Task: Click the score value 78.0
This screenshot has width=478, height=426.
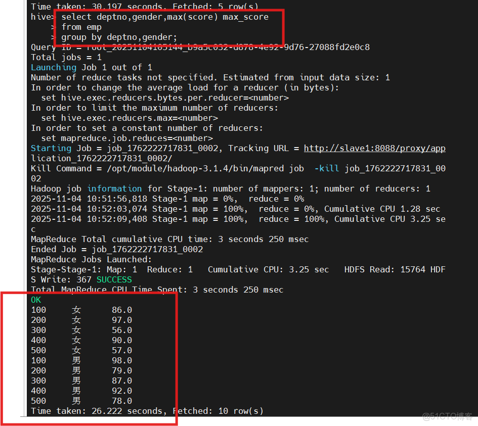Action: point(122,401)
